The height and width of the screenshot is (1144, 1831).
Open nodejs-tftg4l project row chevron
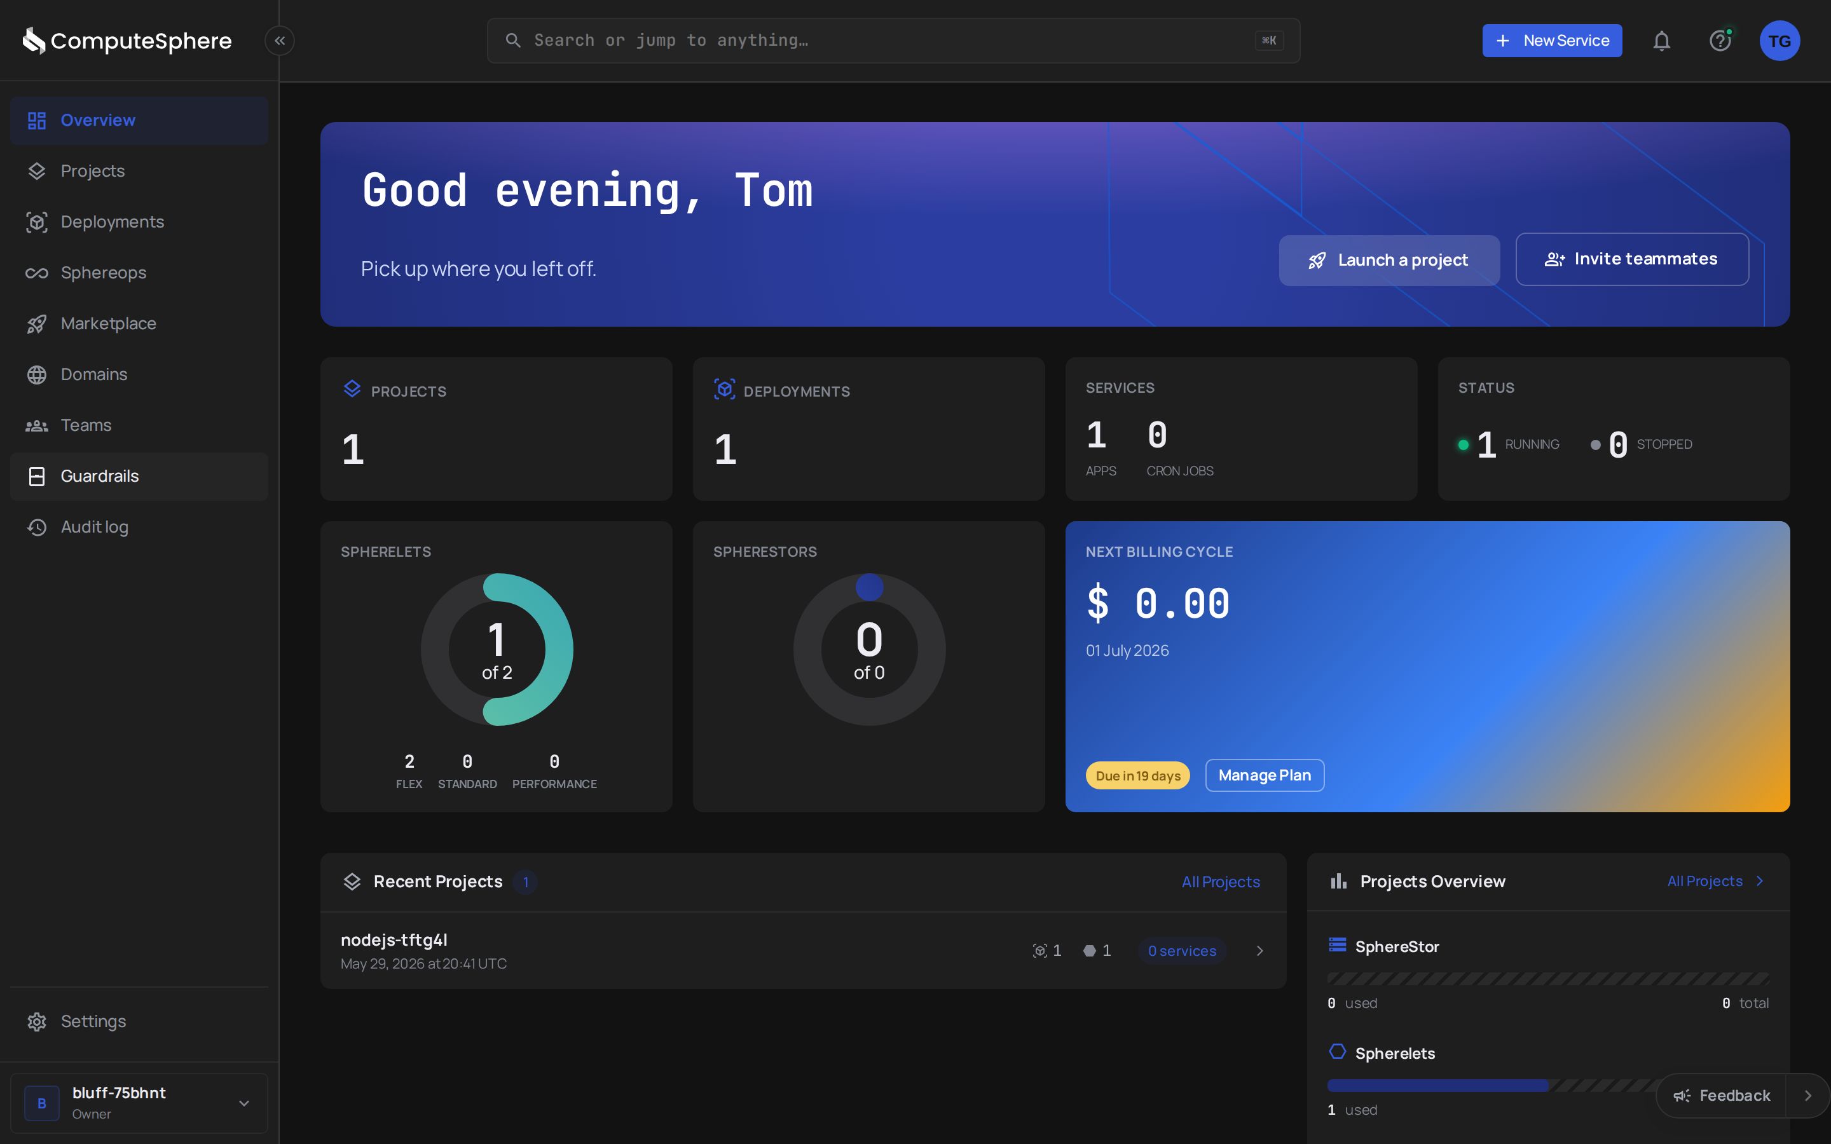coord(1259,950)
